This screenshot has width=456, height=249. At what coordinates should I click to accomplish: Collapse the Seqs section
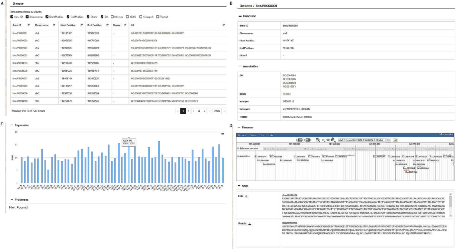tap(239, 186)
